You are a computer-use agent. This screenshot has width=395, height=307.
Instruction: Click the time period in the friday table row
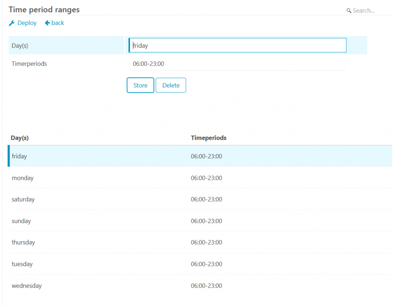pyautogui.click(x=207, y=156)
